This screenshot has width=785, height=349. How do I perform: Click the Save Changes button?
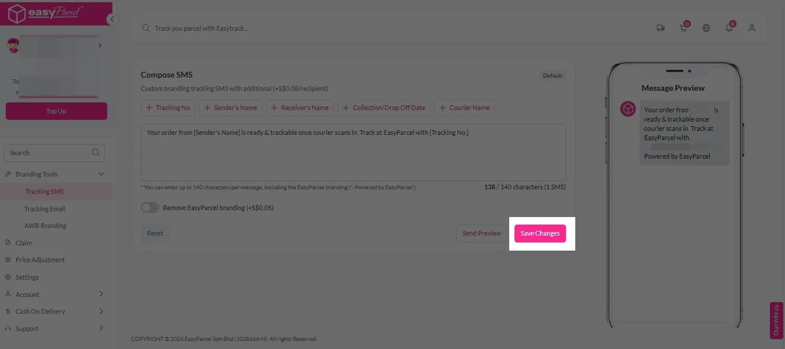click(x=540, y=233)
